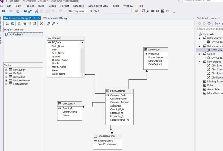
Task: Open the Data Source View menu
Action: point(98,6)
